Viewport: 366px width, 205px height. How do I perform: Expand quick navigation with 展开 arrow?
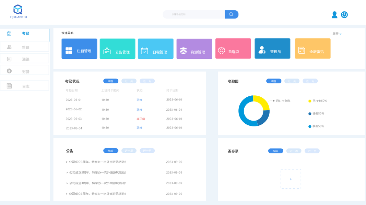coord(337,34)
